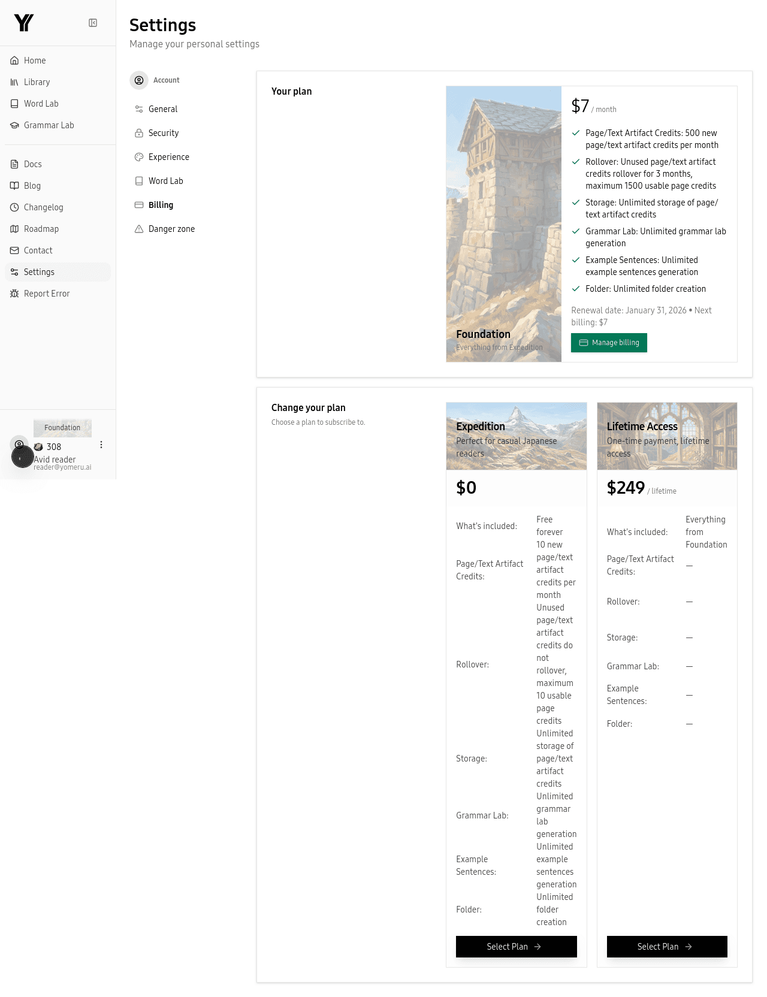Click the Yomeru Y logo

[24, 23]
